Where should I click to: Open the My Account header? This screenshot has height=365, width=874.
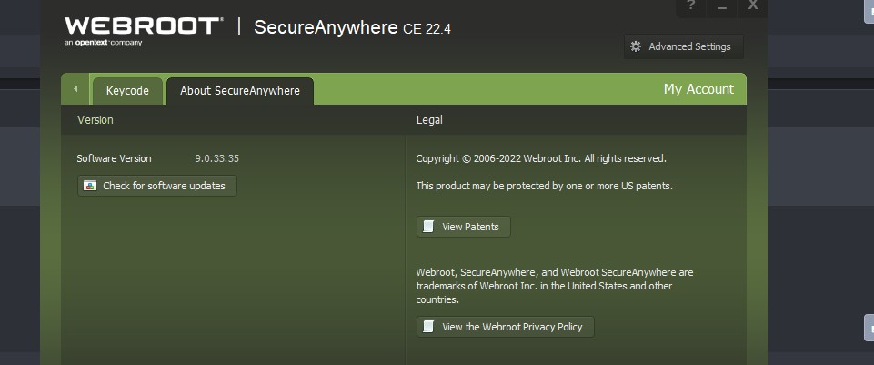(698, 89)
